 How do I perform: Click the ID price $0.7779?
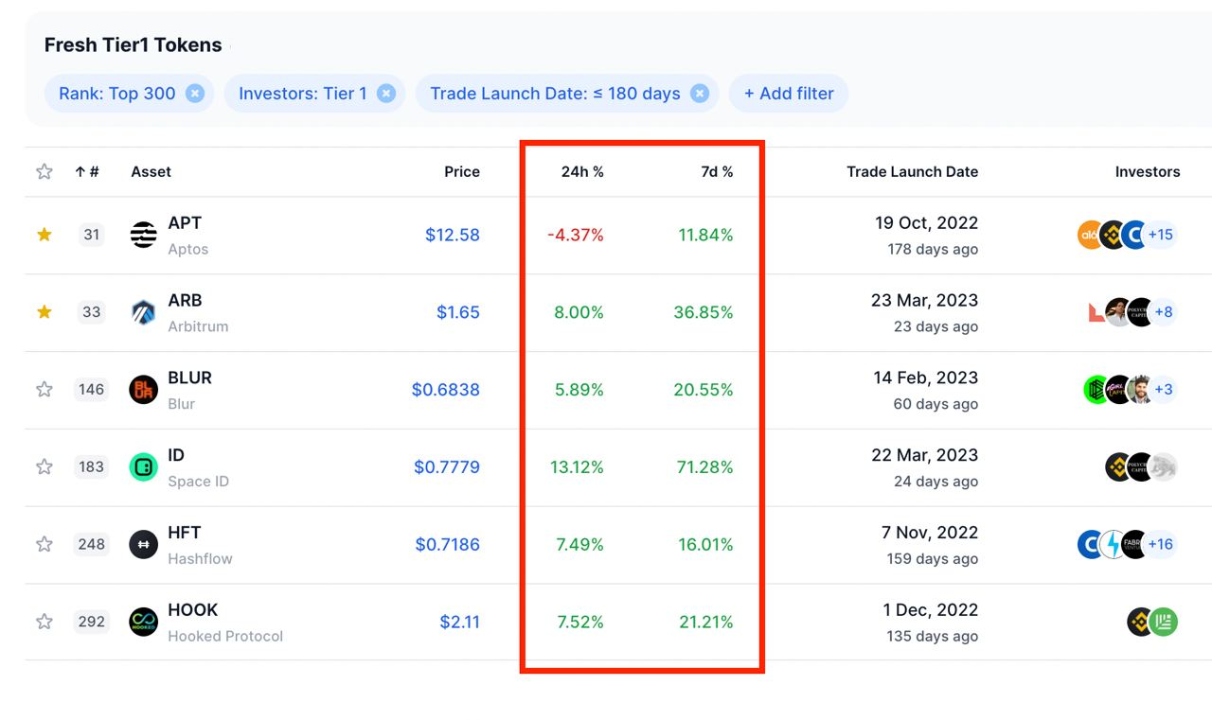pyautogui.click(x=447, y=466)
